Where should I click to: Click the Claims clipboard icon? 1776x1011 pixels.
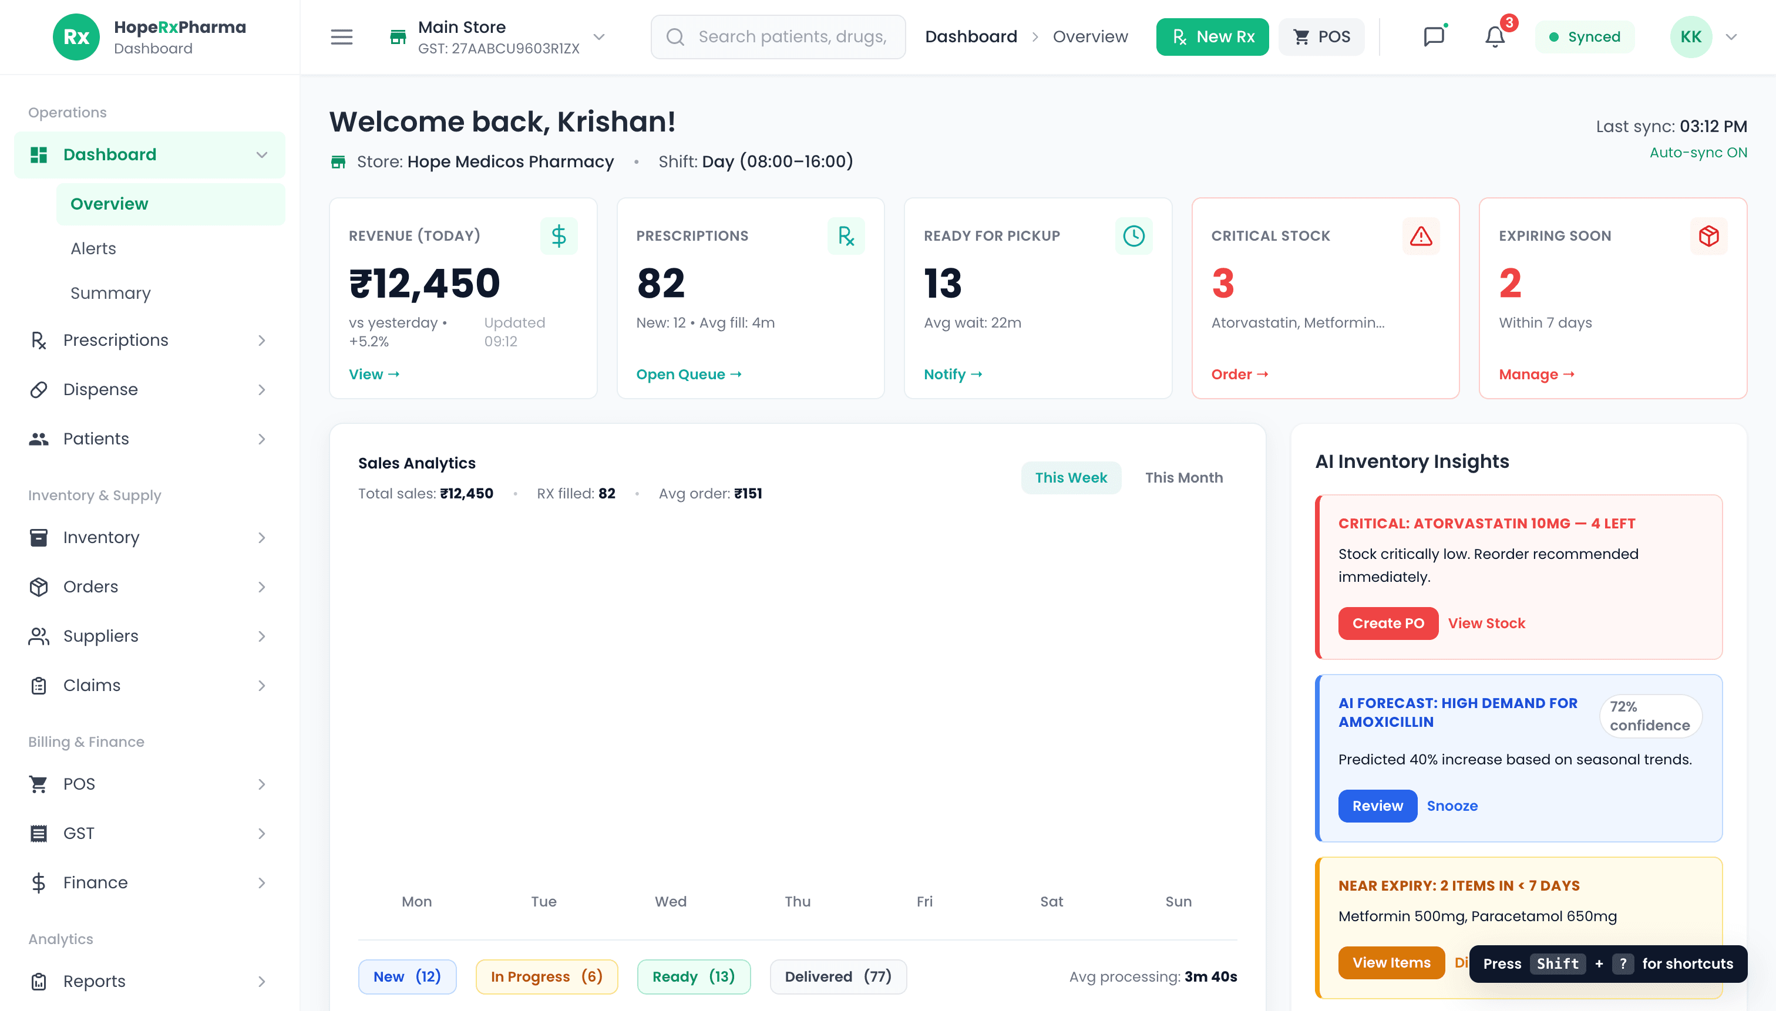click(x=38, y=685)
